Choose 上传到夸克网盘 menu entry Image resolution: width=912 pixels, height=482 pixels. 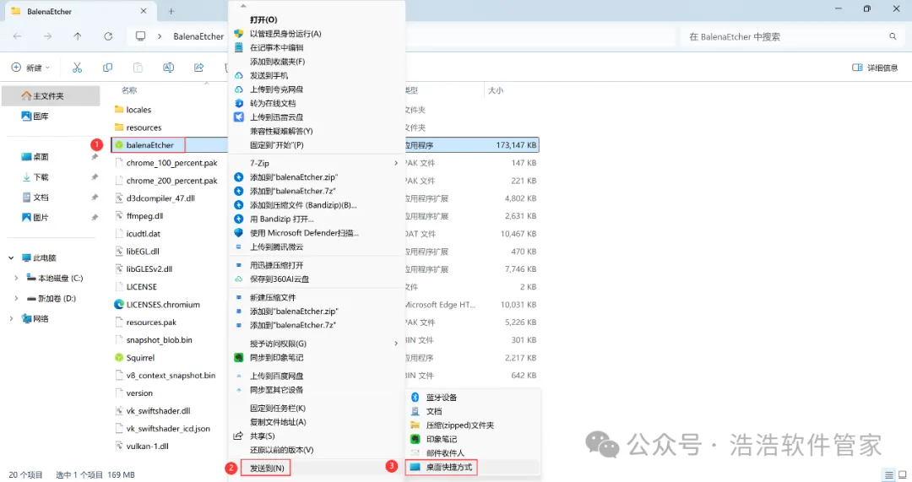coord(276,89)
